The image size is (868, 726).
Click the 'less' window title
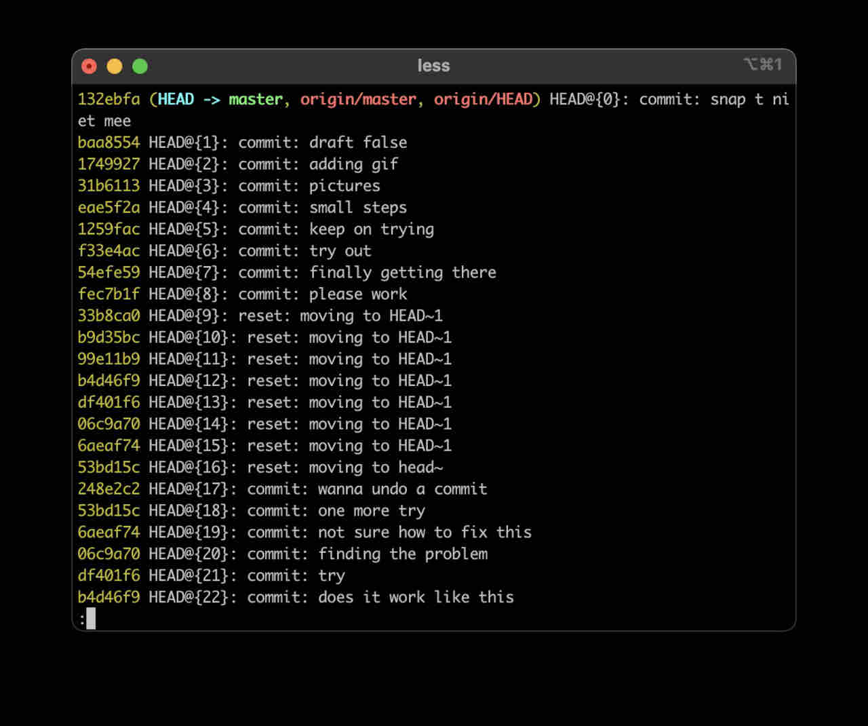point(433,66)
